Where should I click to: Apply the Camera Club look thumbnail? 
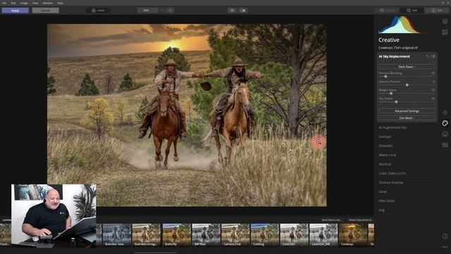235,235
